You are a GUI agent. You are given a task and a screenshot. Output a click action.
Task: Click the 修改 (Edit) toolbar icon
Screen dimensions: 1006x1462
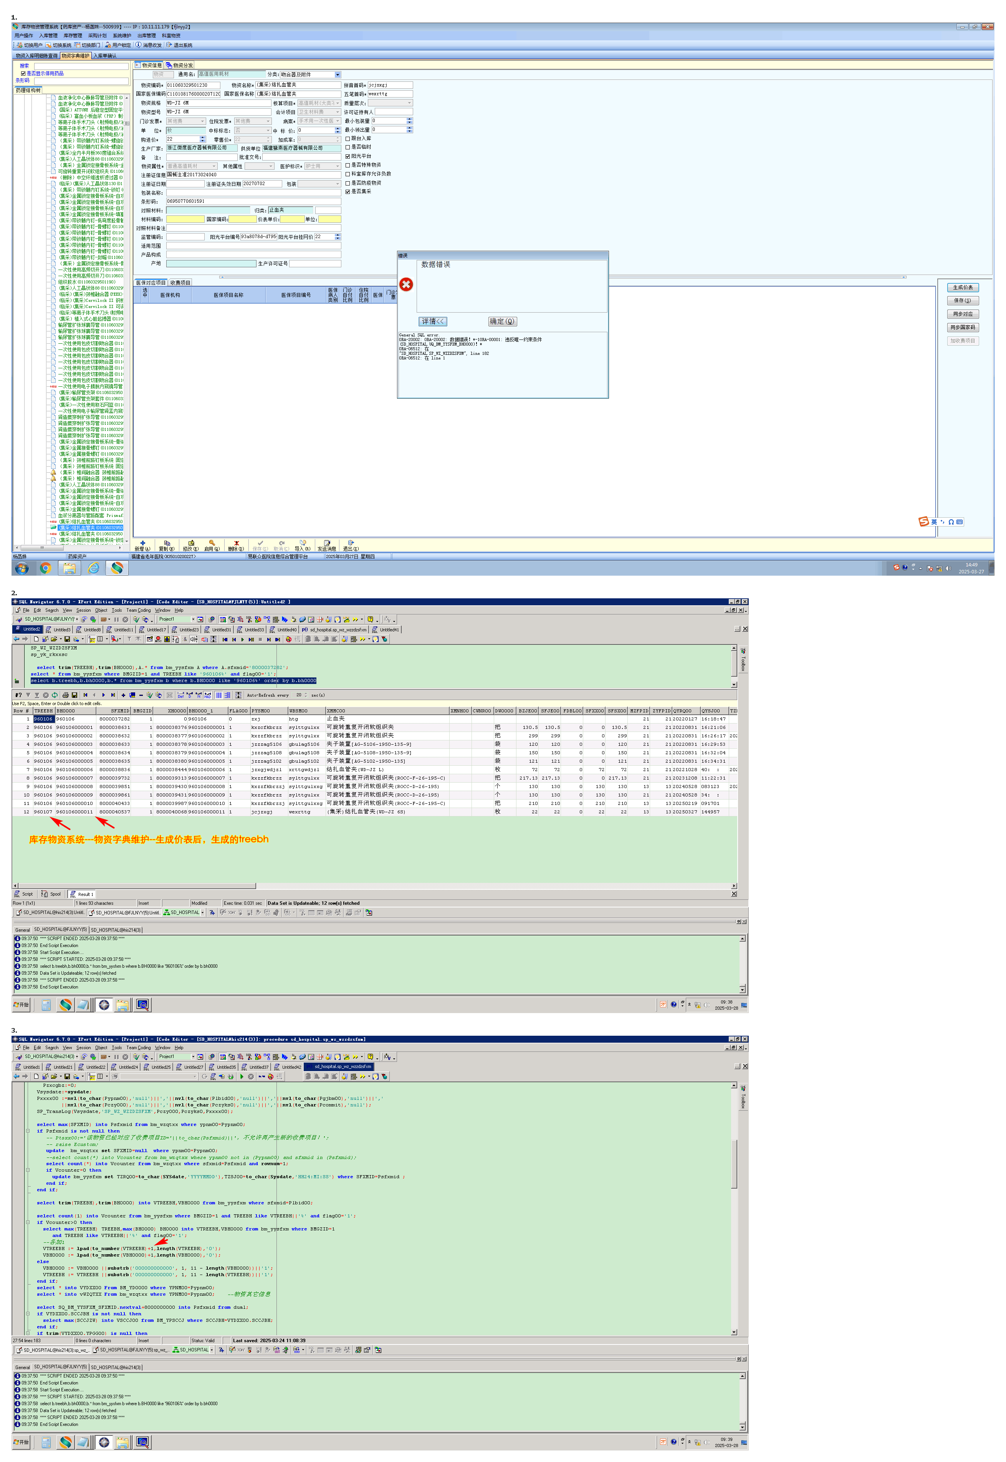click(x=191, y=543)
